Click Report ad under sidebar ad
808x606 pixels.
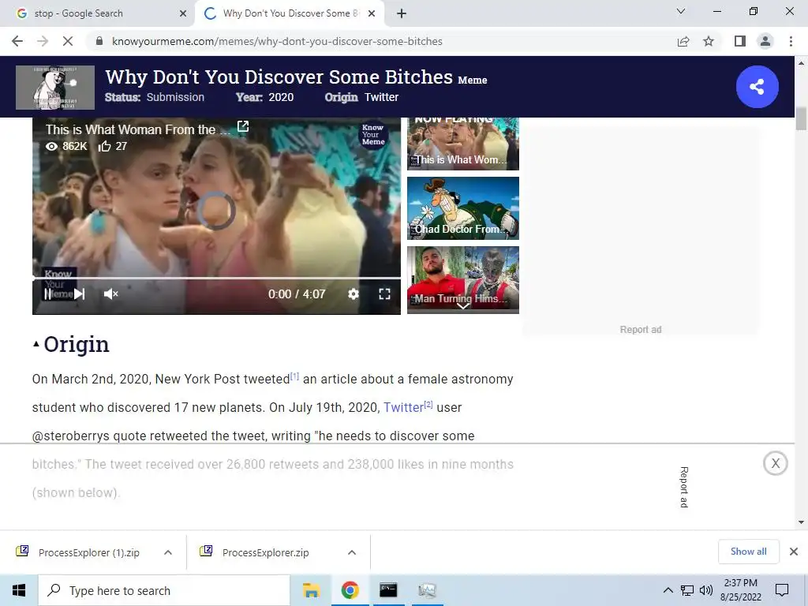pyautogui.click(x=641, y=329)
